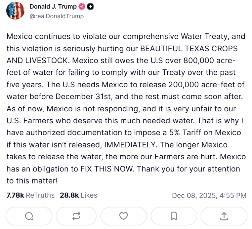Image resolution: width=252 pixels, height=229 pixels.
Task: Open the share upload icon
Action: pyautogui.click(x=224, y=216)
